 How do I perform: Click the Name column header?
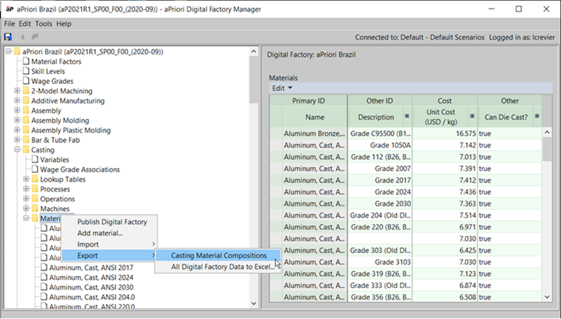click(x=315, y=117)
